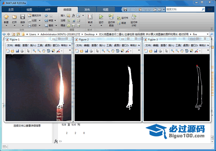
Task: Click the save icon in the quick access bar
Action: click(125, 9)
